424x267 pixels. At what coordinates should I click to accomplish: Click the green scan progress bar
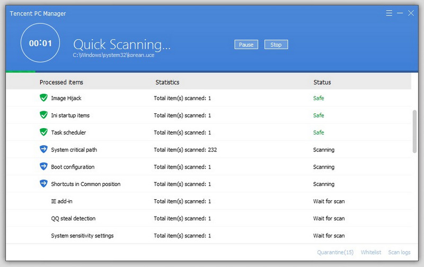[x=21, y=72]
